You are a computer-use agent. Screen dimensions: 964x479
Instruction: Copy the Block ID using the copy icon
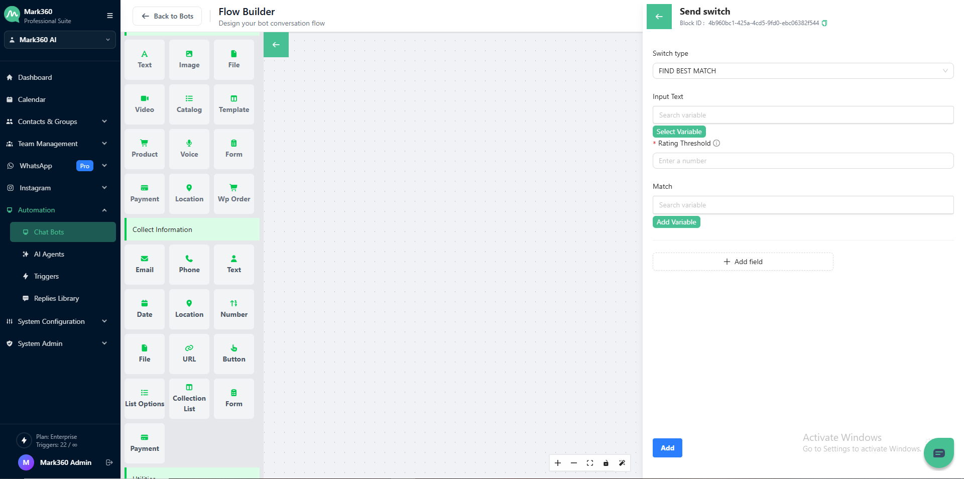pyautogui.click(x=824, y=23)
